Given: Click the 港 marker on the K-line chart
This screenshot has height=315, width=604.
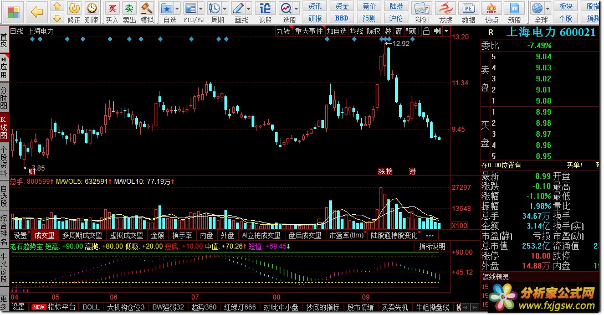Looking at the screenshot, I should 412,172.
